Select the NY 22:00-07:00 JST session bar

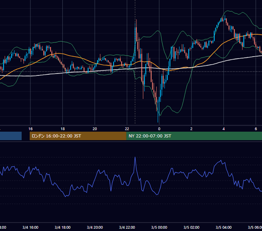[x=194, y=136]
